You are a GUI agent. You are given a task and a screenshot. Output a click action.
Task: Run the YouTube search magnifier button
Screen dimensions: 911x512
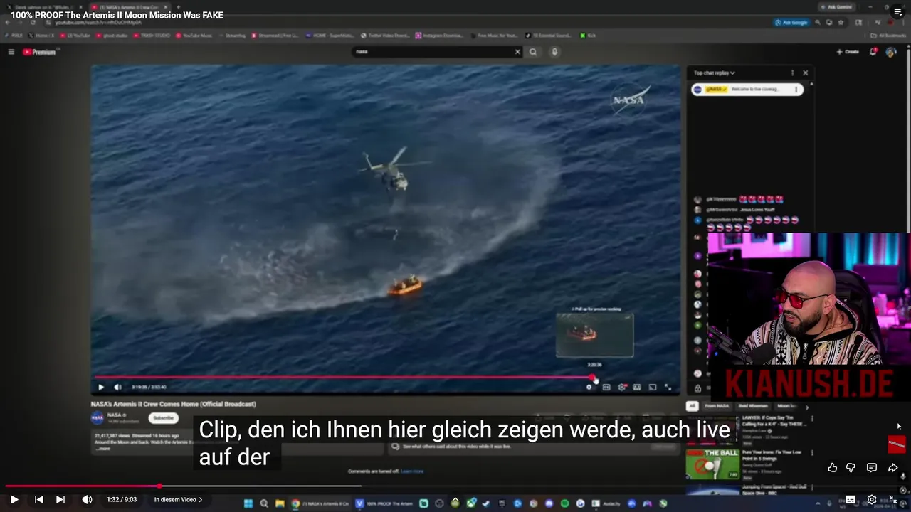[x=533, y=52]
